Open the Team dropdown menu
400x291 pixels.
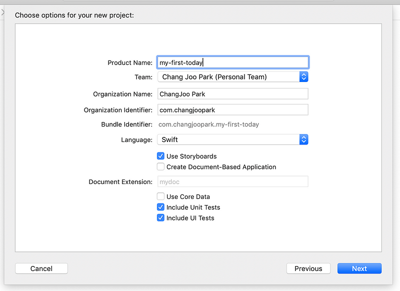click(232, 77)
